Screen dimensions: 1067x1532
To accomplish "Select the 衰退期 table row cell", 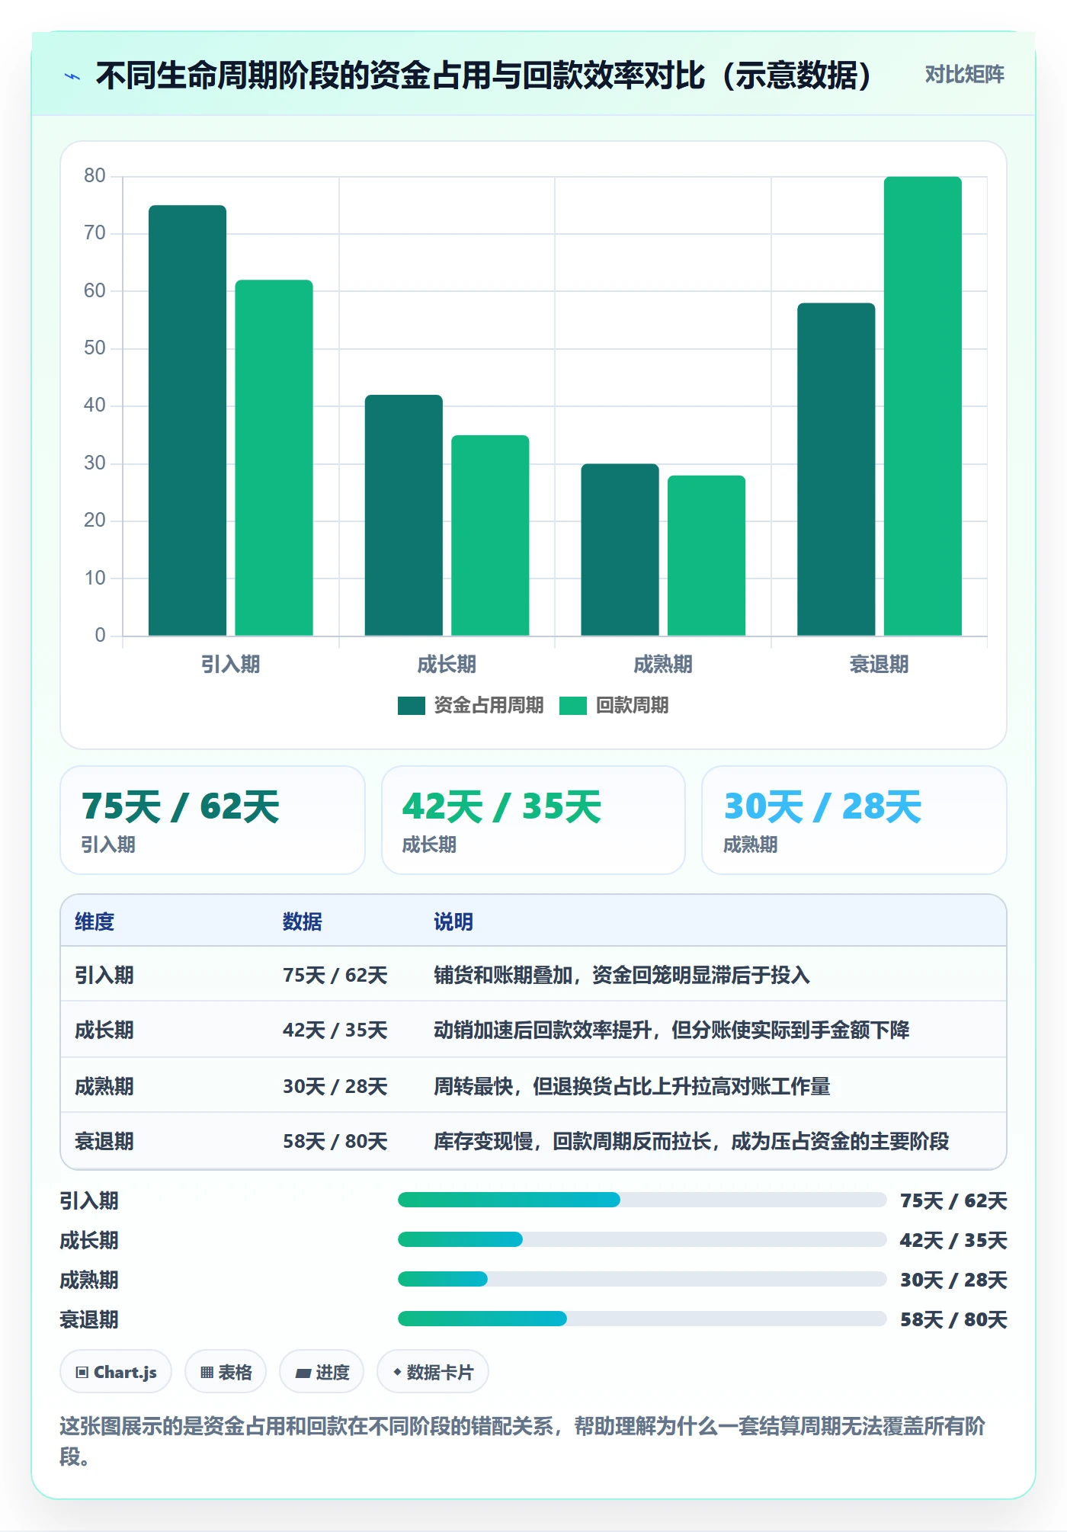I will coord(104,1141).
